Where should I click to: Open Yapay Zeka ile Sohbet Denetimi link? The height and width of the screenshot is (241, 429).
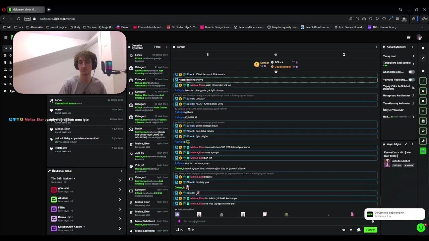pyautogui.click(x=399, y=87)
